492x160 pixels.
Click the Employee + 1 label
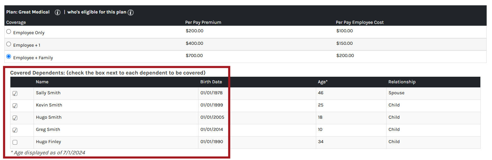coord(27,45)
